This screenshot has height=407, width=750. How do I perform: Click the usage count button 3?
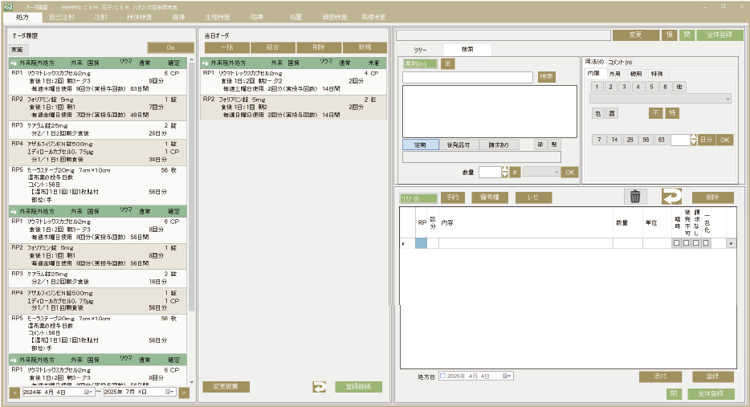624,87
